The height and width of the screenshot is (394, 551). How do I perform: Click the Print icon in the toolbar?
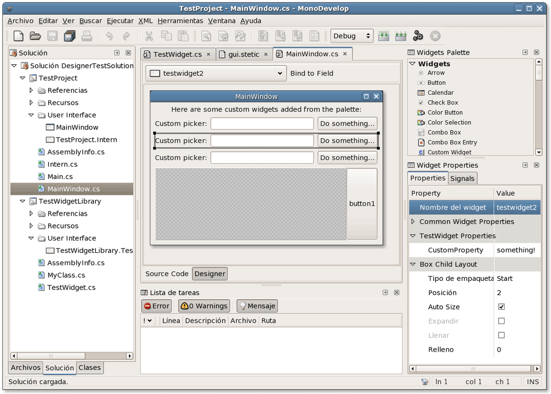pyautogui.click(x=87, y=36)
